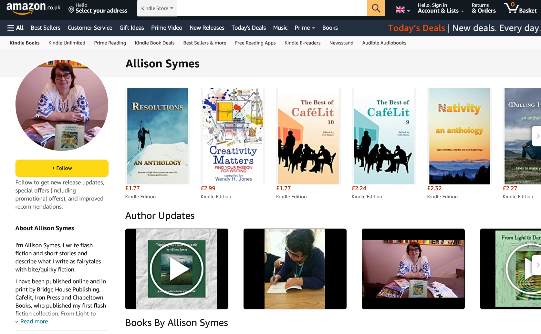Screen dimensions: 541x334
Task: Click Allison Symes author profile photo
Action: 62,105
